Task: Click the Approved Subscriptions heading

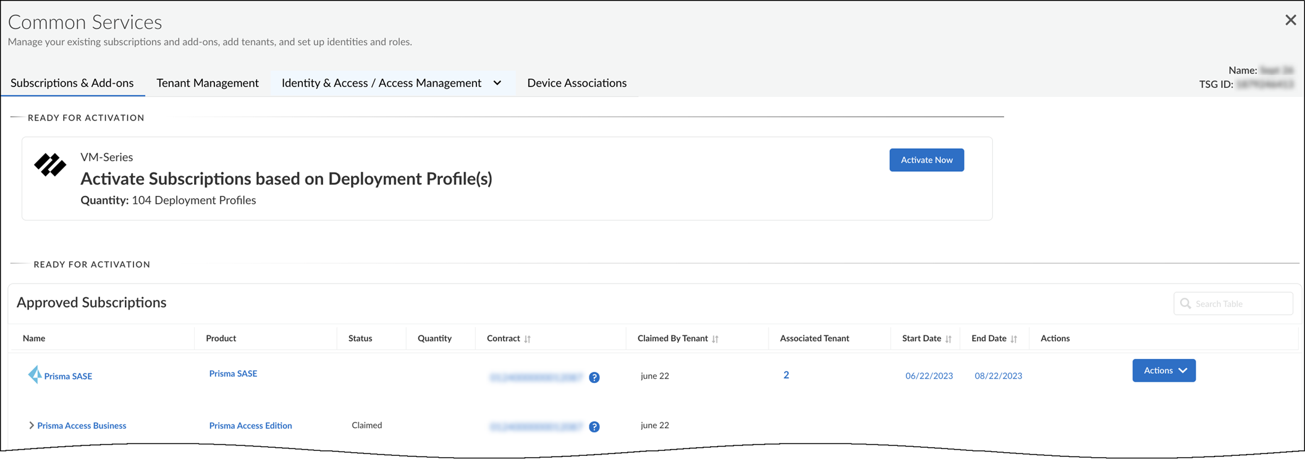Action: click(x=91, y=302)
